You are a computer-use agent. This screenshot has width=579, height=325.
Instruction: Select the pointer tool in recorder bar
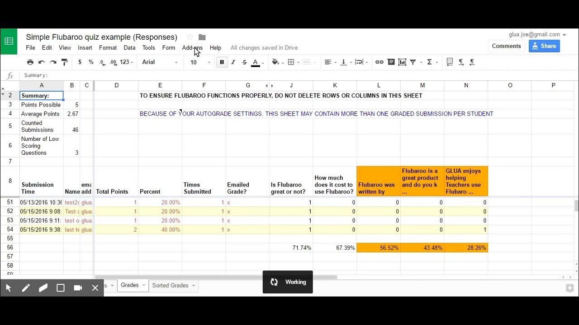9,288
